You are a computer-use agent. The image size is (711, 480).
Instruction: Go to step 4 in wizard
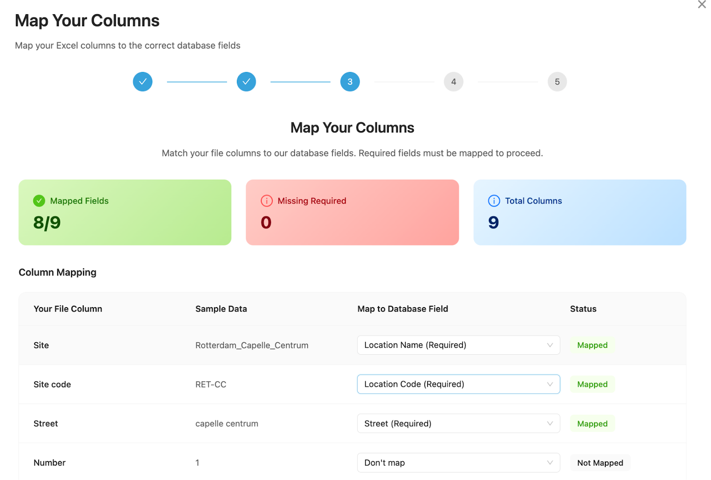click(453, 82)
